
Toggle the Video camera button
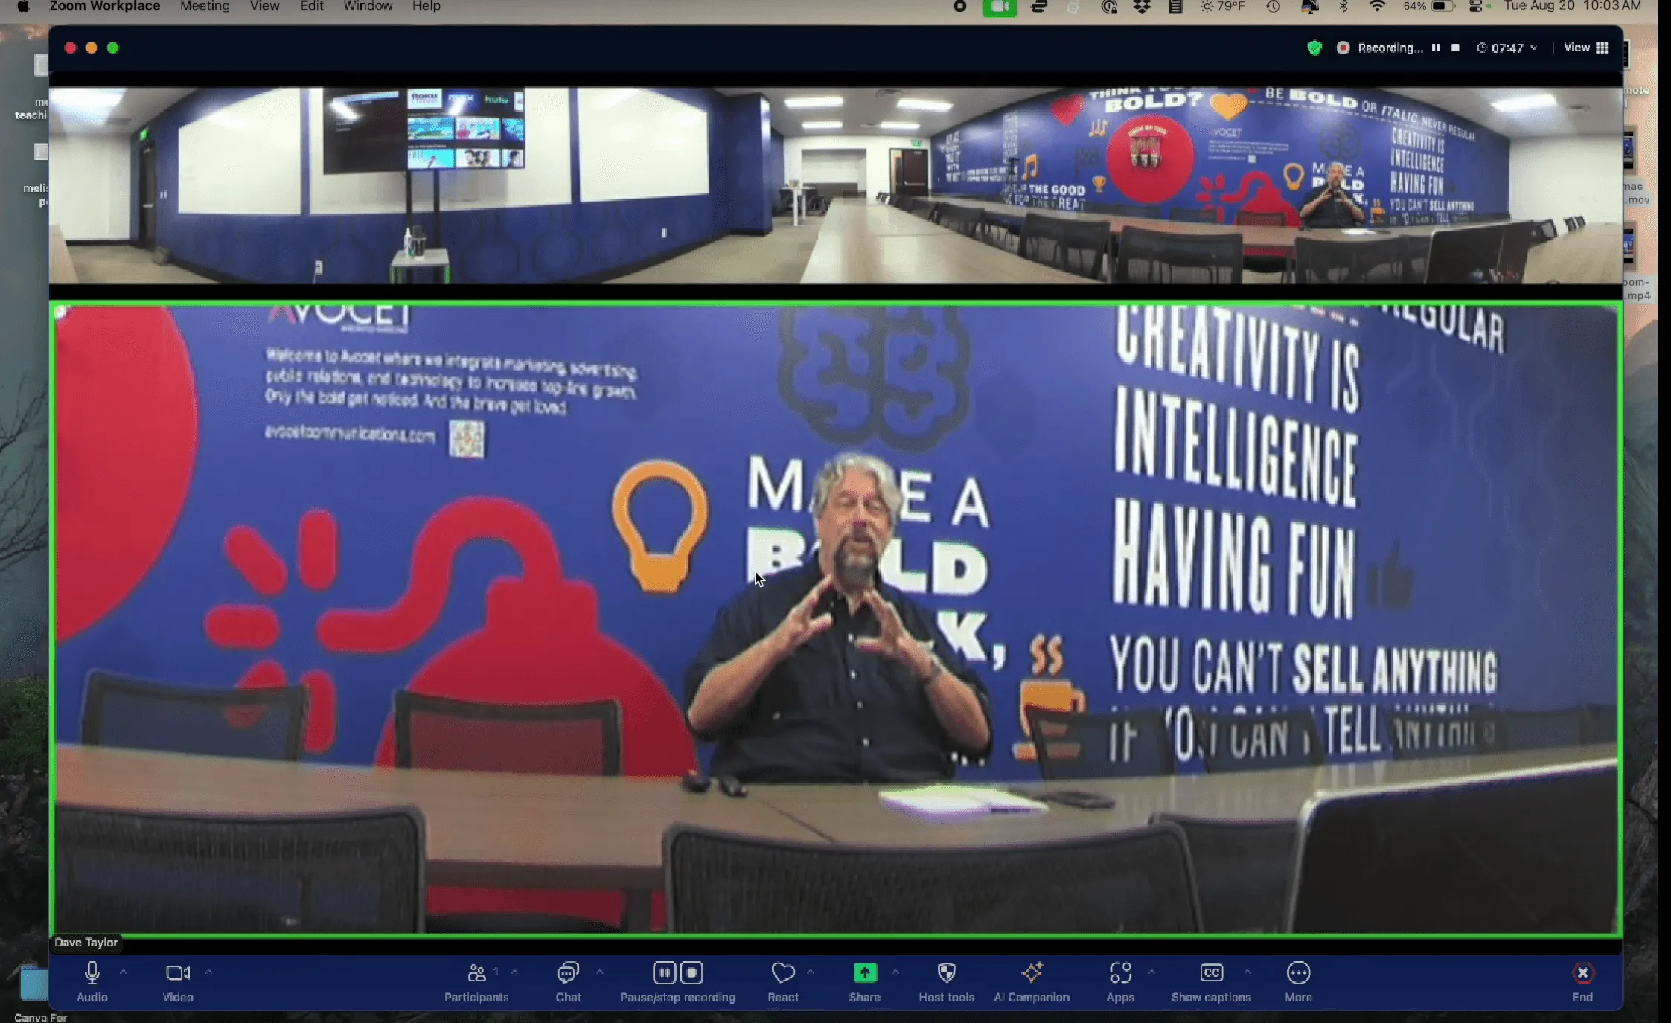click(178, 972)
